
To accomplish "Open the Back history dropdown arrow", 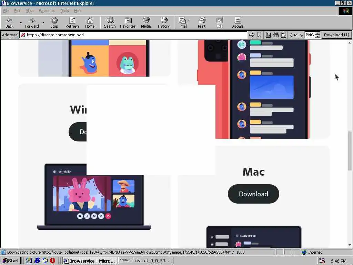I will click(x=21, y=22).
